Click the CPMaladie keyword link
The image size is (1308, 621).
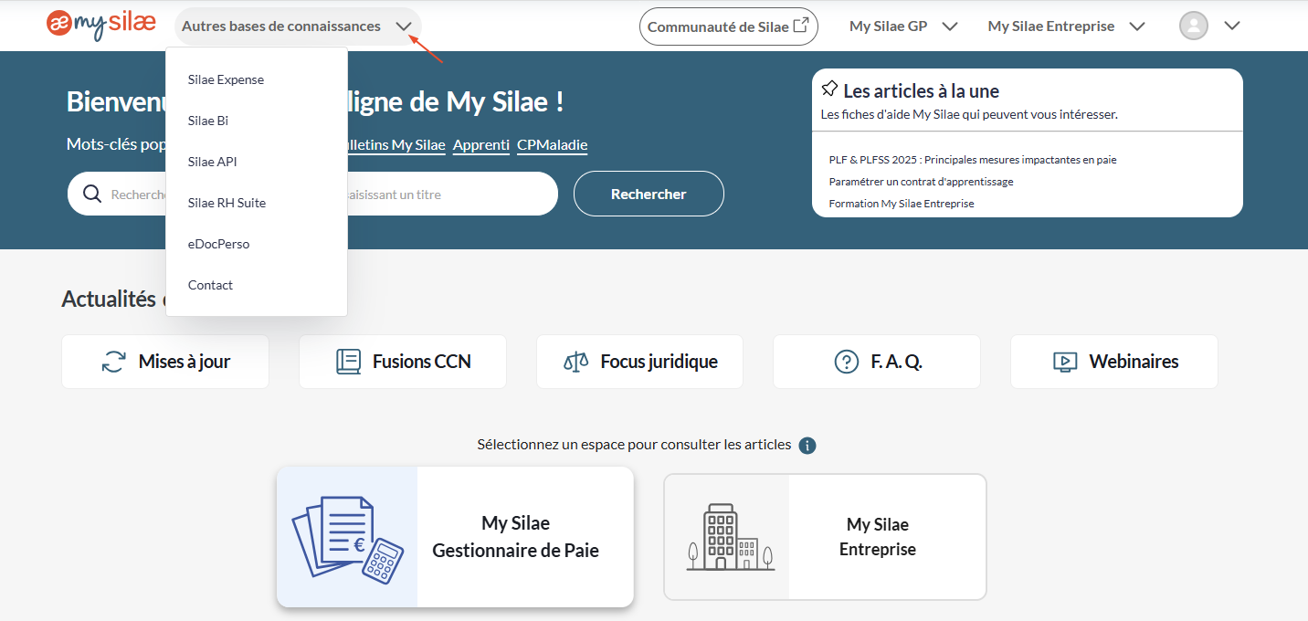(552, 145)
